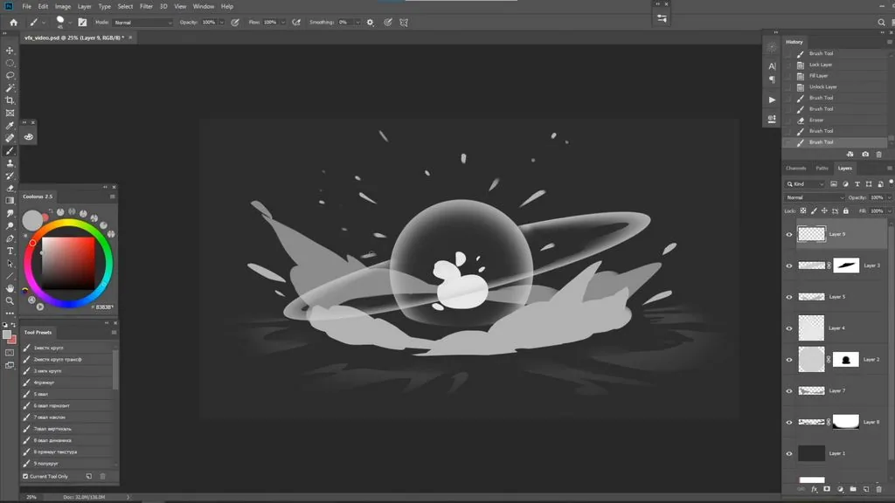This screenshot has height=503, width=895.
Task: Open the brush Mode dropdown
Action: point(142,22)
